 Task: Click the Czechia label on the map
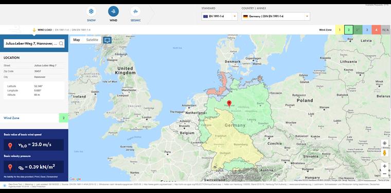[275, 144]
